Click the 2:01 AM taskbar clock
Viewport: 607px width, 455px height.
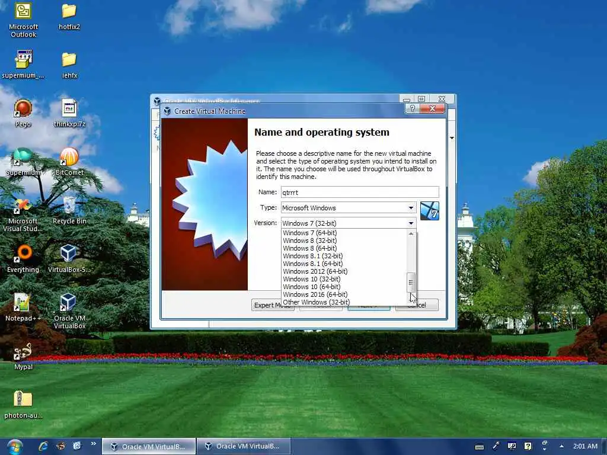(585, 446)
